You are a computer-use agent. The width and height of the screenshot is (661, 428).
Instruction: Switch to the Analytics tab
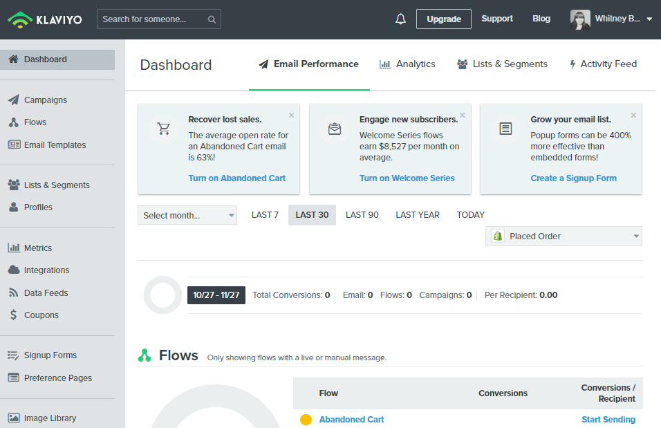click(x=408, y=64)
